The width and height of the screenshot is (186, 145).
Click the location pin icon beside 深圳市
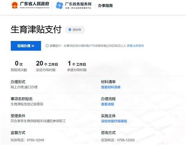click(x=70, y=30)
